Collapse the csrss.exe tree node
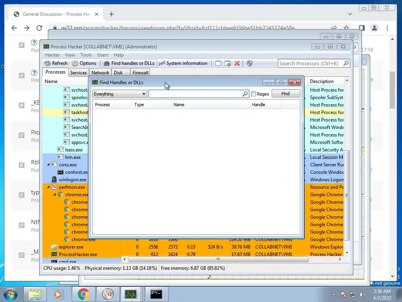Image resolution: width=402 pixels, height=302 pixels. coord(48,164)
